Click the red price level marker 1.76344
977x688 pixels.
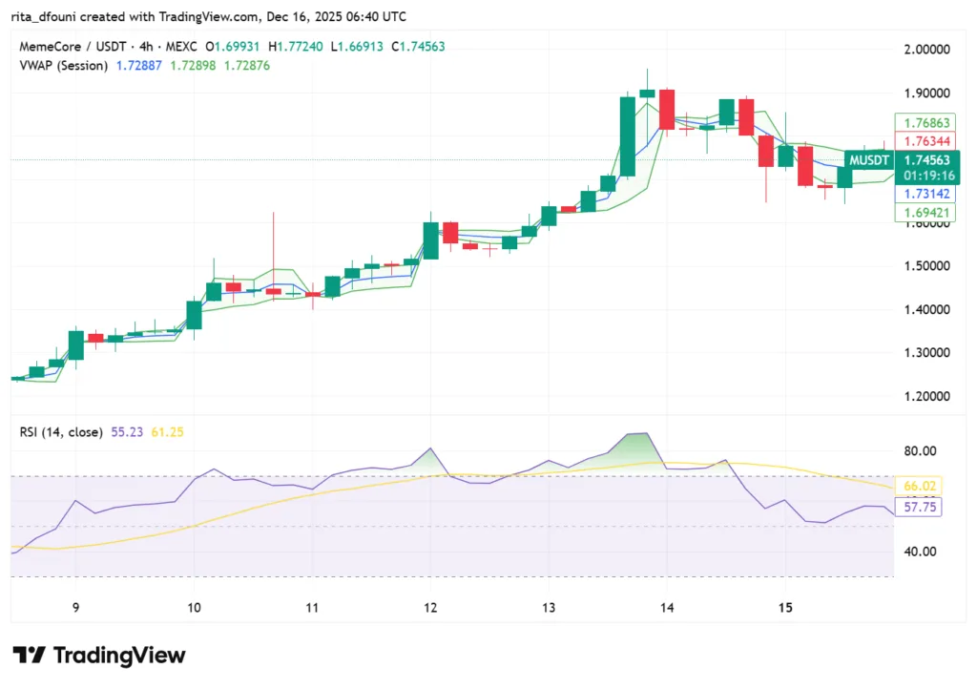(925, 138)
